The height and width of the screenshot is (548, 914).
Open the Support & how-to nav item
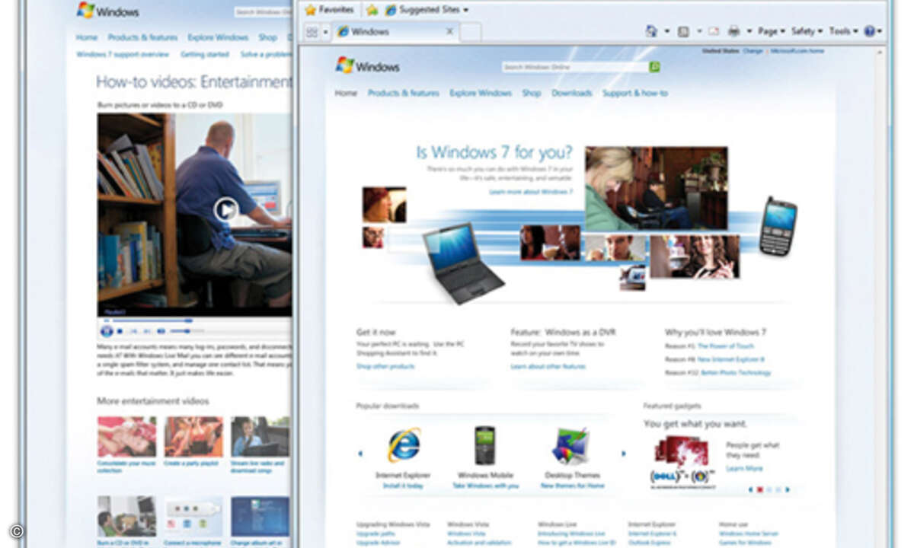pos(635,93)
